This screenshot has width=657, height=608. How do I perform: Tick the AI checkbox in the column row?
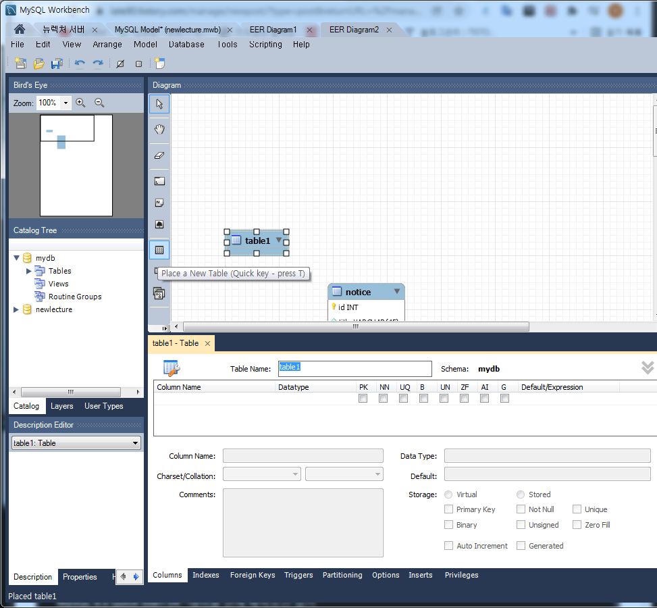tap(484, 399)
